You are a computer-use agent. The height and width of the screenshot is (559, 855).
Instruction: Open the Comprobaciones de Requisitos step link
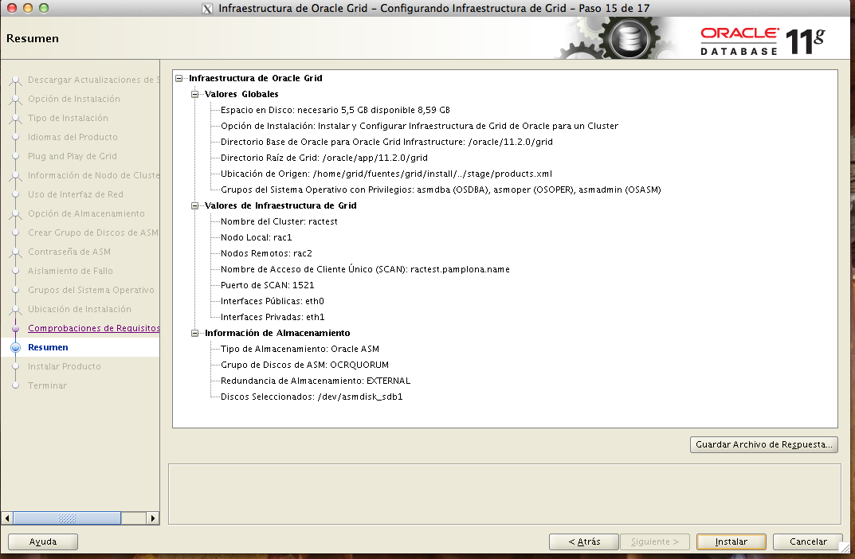[93, 328]
